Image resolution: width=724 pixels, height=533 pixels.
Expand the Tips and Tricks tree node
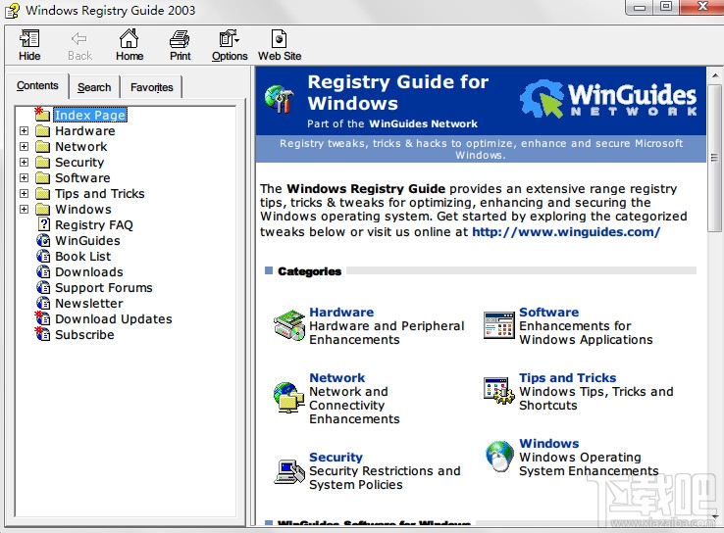pos(24,194)
